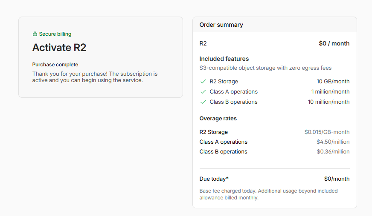
Task: Select the 'Overage rates' heading
Action: point(218,118)
